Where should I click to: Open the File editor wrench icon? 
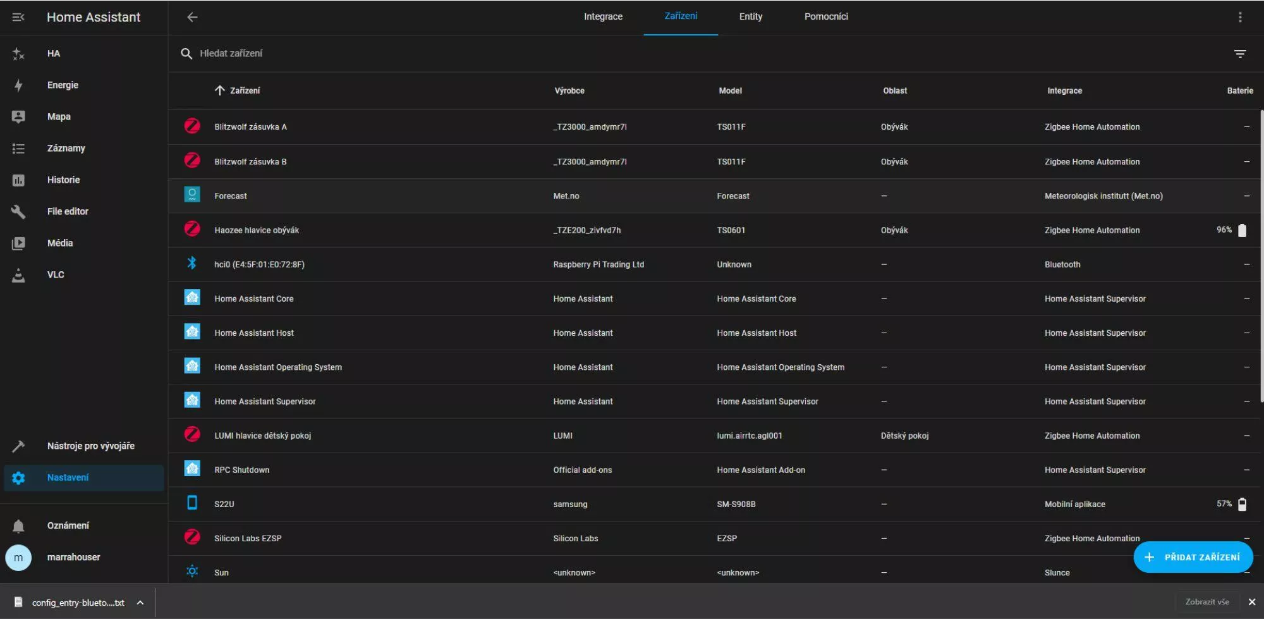pos(18,212)
